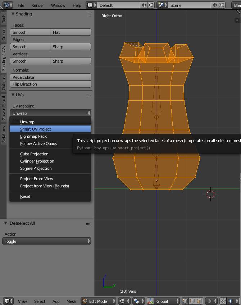
Task: Switch to the Options tab
Action: pos(3,83)
